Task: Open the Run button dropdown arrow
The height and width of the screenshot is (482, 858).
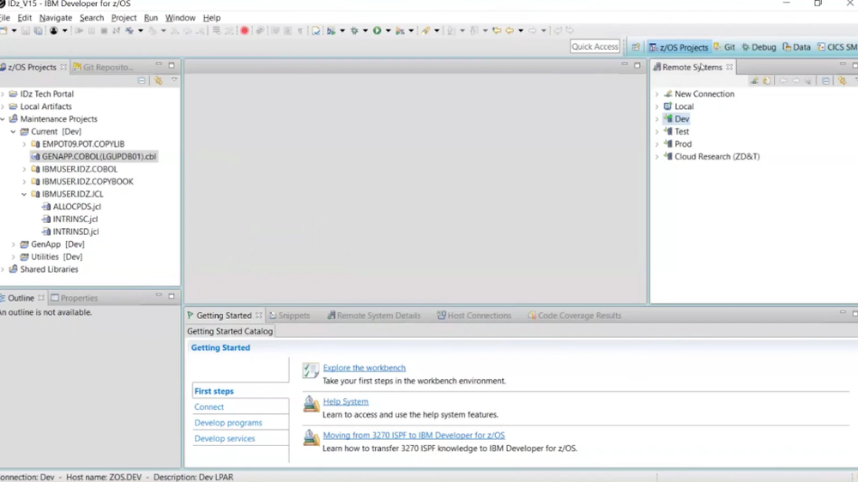Action: 388,31
